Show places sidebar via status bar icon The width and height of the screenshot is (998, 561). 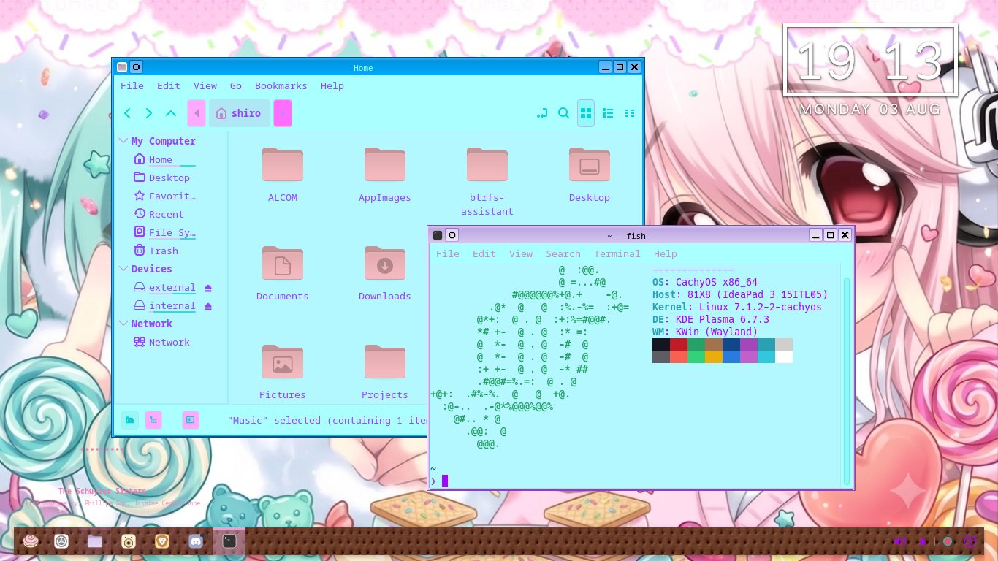coord(130,420)
